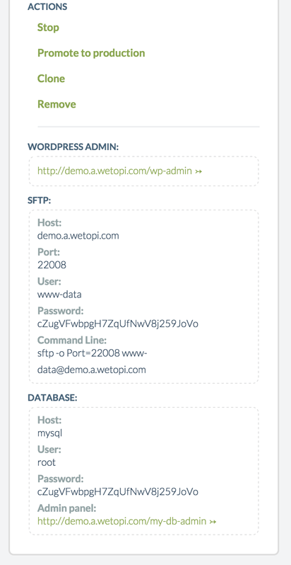Click the SFTP section heading
Image resolution: width=291 pixels, height=565 pixels.
(x=39, y=200)
